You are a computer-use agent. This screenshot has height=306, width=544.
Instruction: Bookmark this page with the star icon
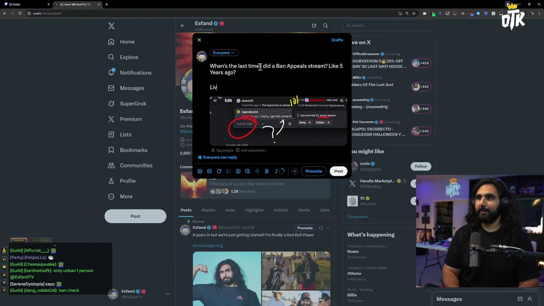414,13
